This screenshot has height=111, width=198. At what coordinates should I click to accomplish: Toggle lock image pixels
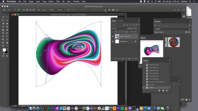pyautogui.click(x=119, y=32)
